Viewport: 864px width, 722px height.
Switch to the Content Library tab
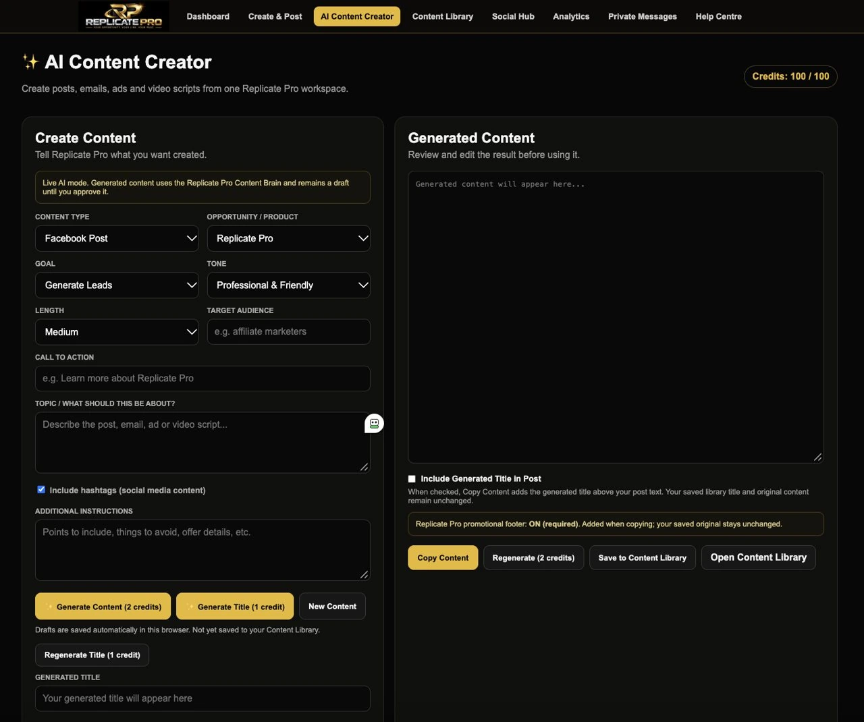[x=443, y=16]
